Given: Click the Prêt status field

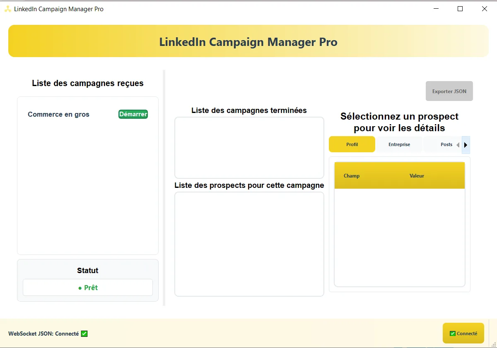Looking at the screenshot, I should [88, 288].
